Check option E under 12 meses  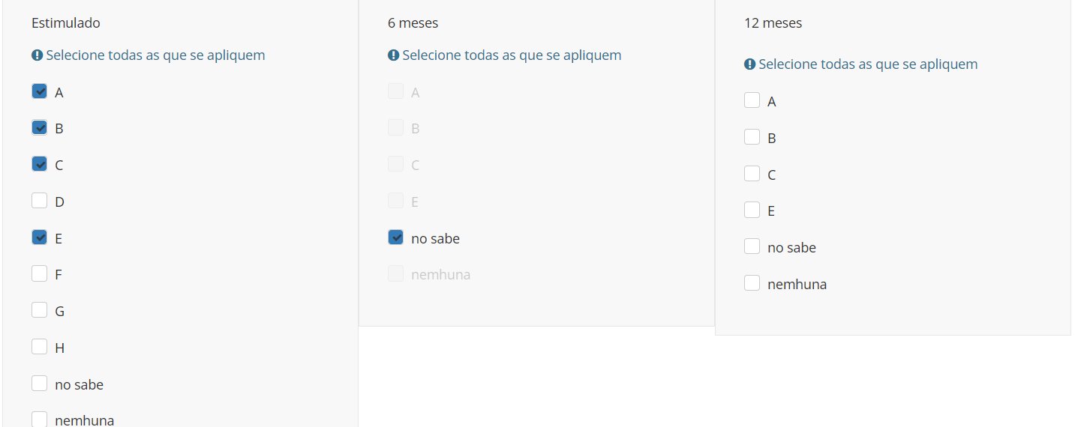click(752, 210)
